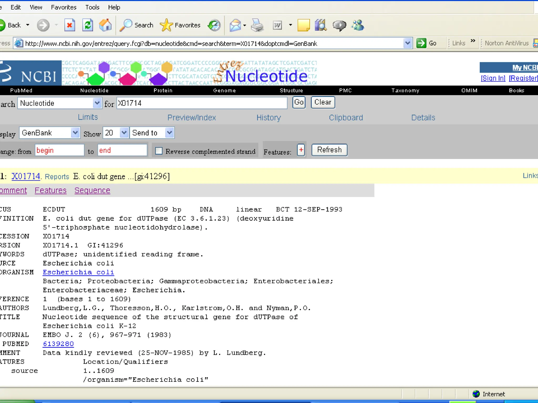The image size is (538, 403).
Task: Open the Favorites menu
Action: pos(64,7)
